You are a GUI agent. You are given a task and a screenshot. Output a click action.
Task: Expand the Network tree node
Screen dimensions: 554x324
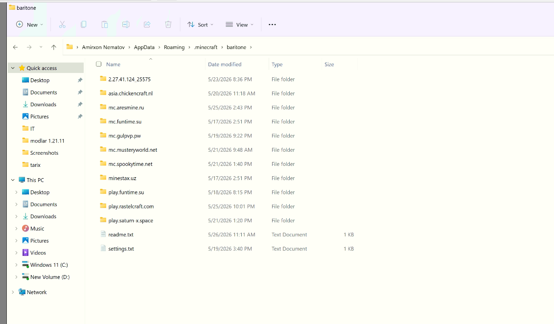coord(13,292)
